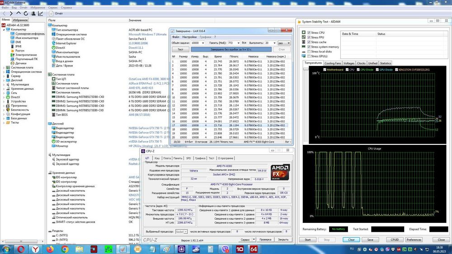Expand the Мультимедиа tree node
452x254 pixels.
pyautogui.click(x=4, y=84)
